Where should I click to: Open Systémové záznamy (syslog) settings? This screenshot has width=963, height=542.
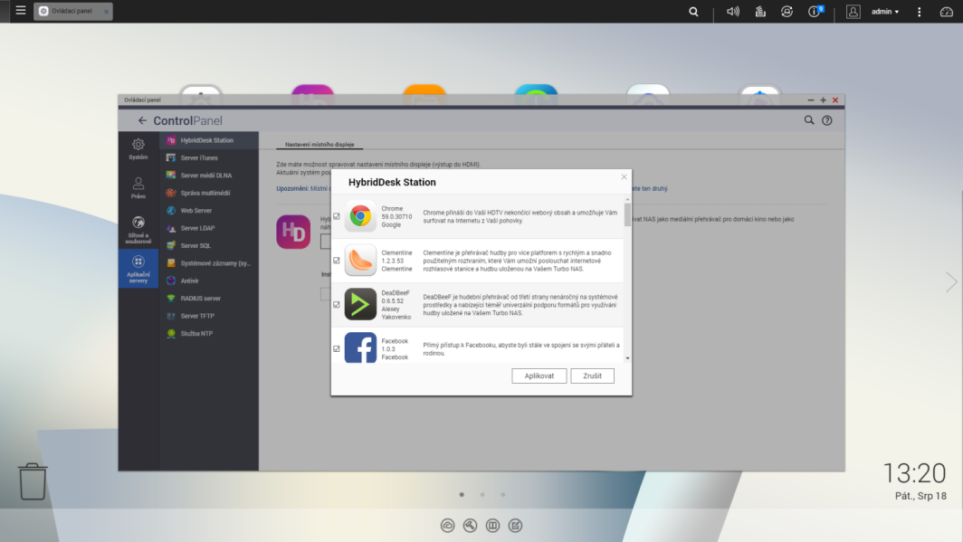[209, 263]
